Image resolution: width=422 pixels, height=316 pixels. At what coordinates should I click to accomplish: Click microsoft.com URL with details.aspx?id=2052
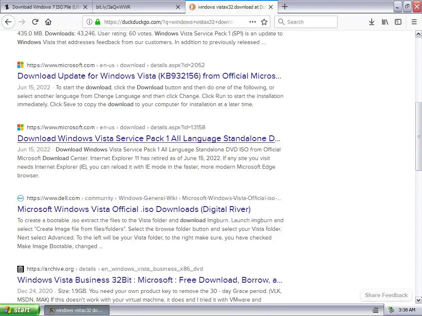point(116,65)
